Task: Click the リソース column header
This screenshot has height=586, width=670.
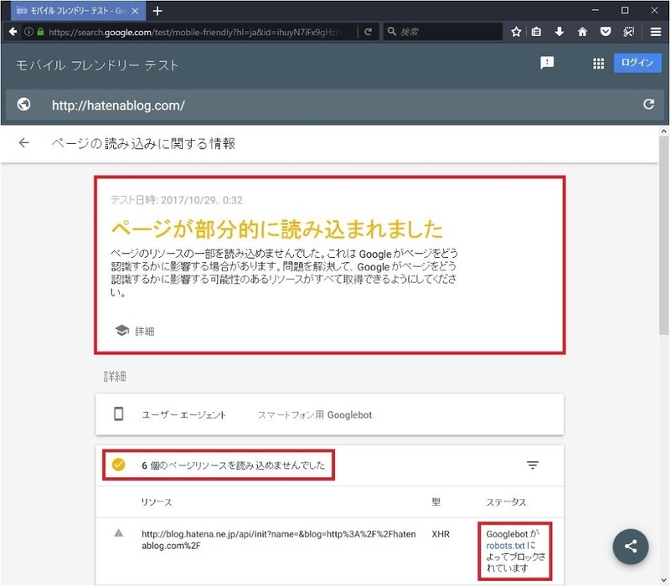Action: click(157, 501)
